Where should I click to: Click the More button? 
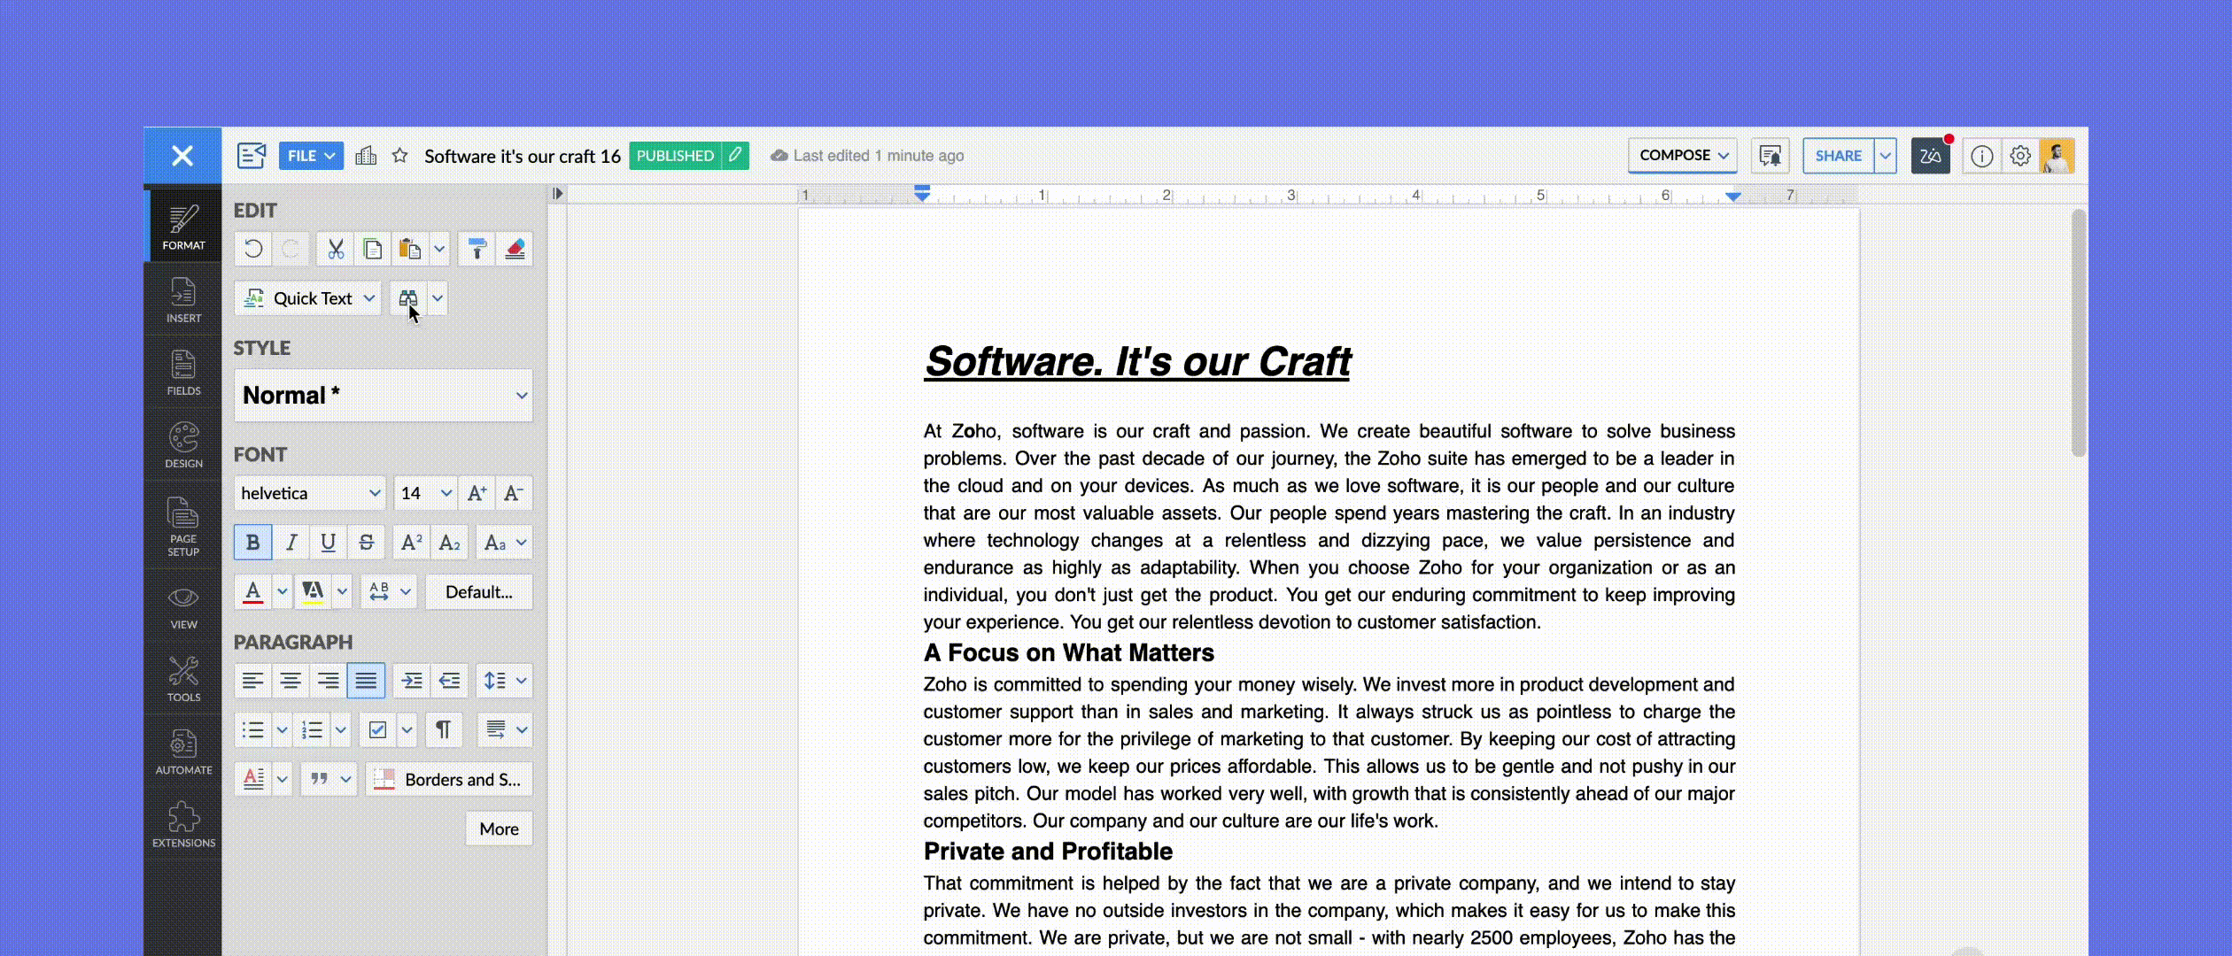500,829
